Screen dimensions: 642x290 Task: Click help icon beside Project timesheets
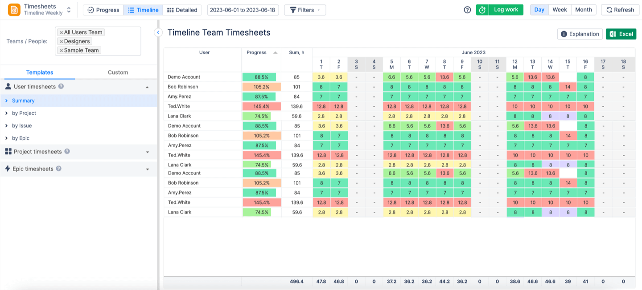click(67, 152)
